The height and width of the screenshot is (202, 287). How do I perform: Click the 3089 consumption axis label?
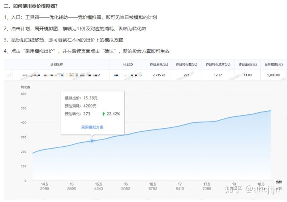pyautogui.click(x=45, y=188)
